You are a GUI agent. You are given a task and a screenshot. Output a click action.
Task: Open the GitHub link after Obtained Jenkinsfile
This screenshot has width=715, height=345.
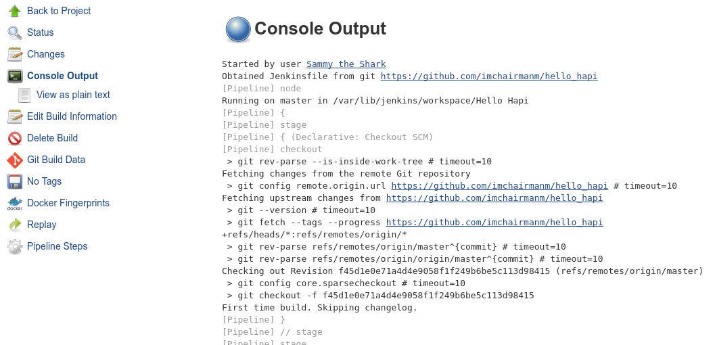click(489, 76)
